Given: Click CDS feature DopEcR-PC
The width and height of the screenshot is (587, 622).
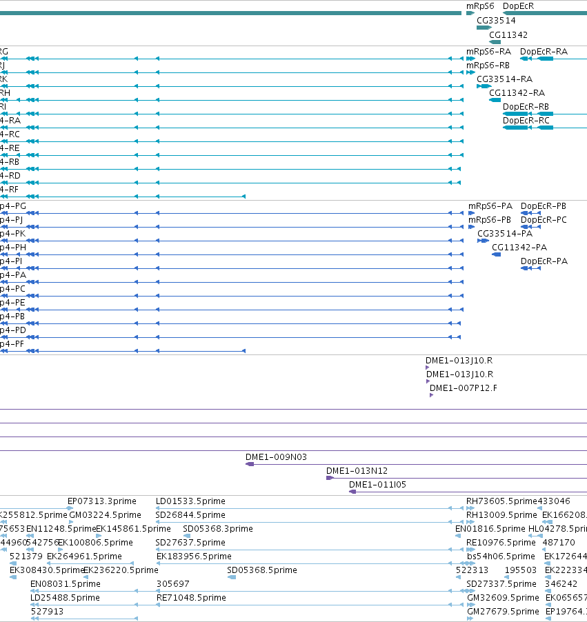Looking at the screenshot, I should pos(544,220).
